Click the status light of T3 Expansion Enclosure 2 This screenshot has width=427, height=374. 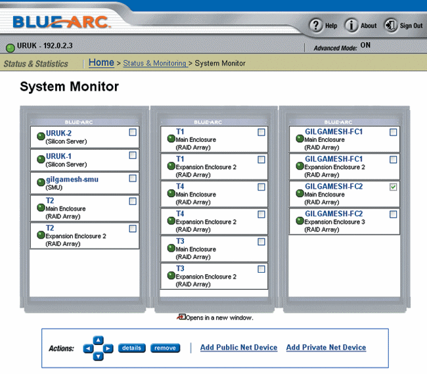click(x=171, y=275)
